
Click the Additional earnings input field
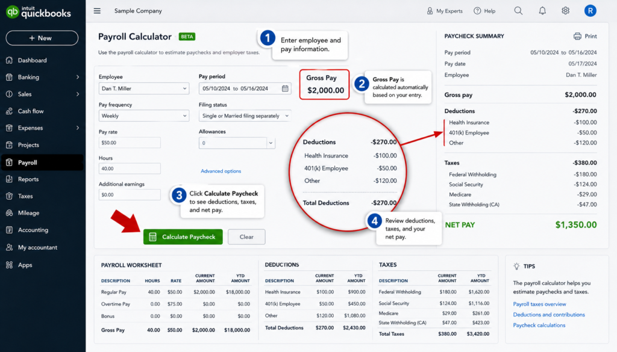[130, 194]
